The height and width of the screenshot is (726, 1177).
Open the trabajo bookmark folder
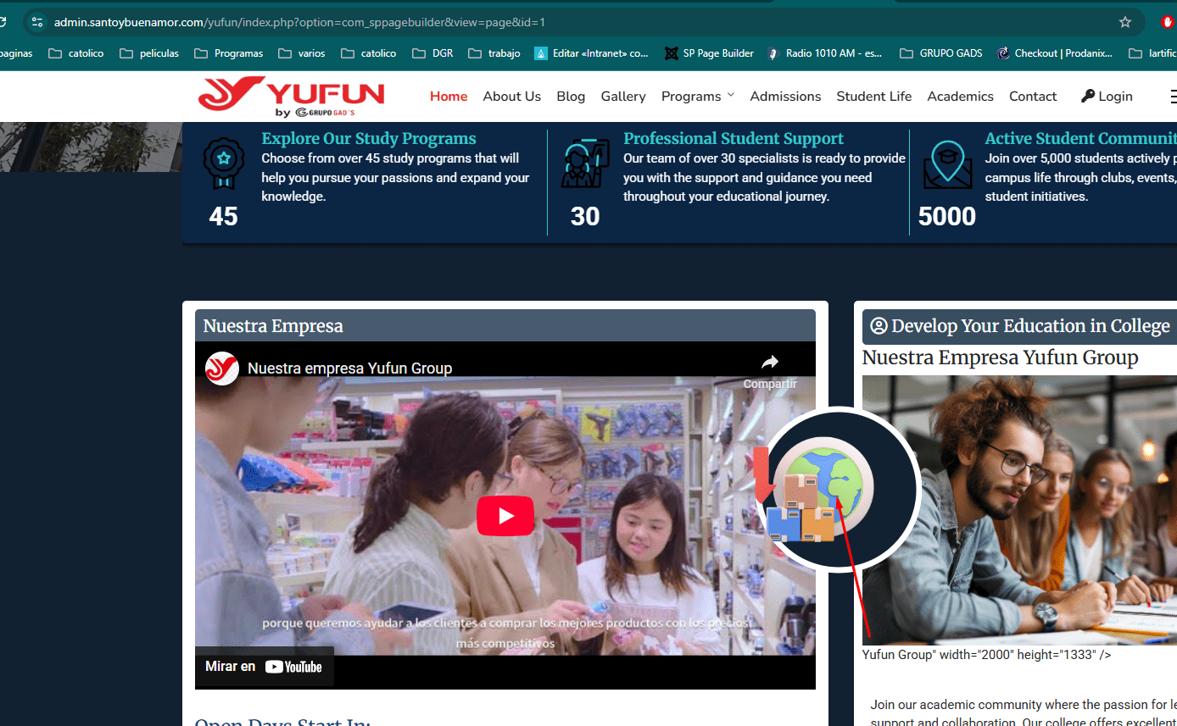point(494,53)
